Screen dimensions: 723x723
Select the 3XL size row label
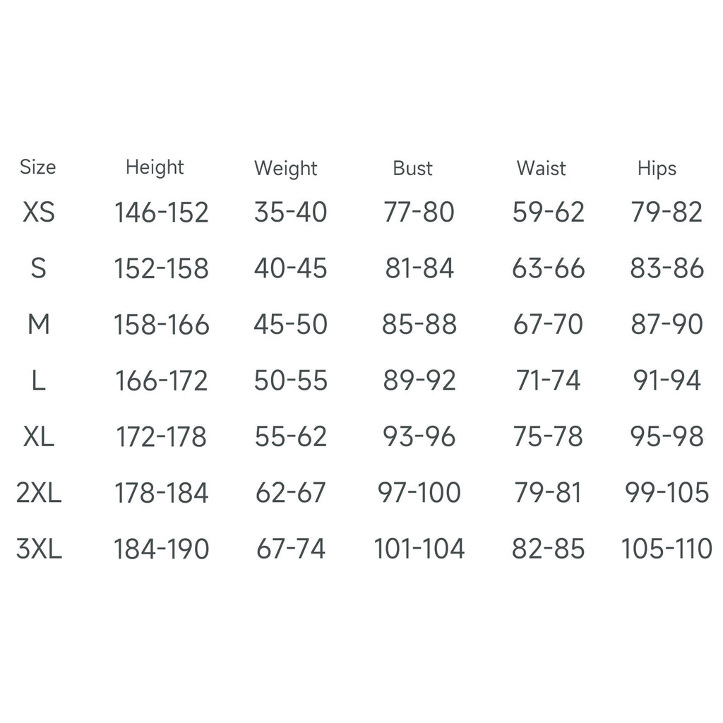point(39,549)
